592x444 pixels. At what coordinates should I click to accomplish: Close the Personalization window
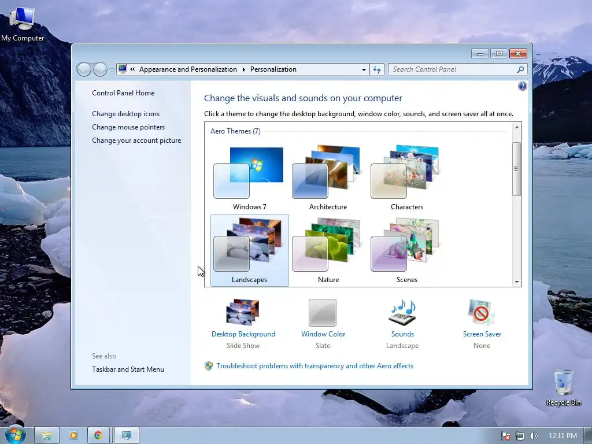click(x=518, y=54)
